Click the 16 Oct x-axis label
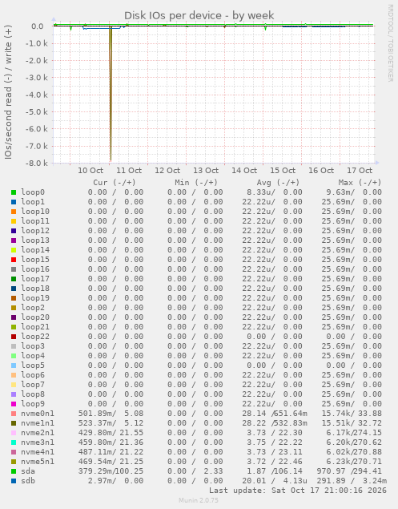 (321, 171)
